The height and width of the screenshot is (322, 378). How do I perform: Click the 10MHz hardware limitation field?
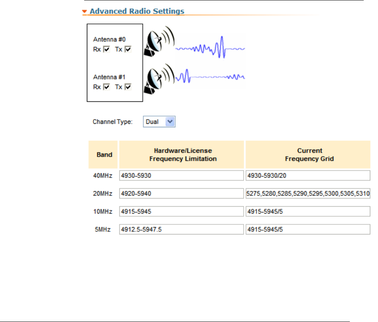(181, 211)
